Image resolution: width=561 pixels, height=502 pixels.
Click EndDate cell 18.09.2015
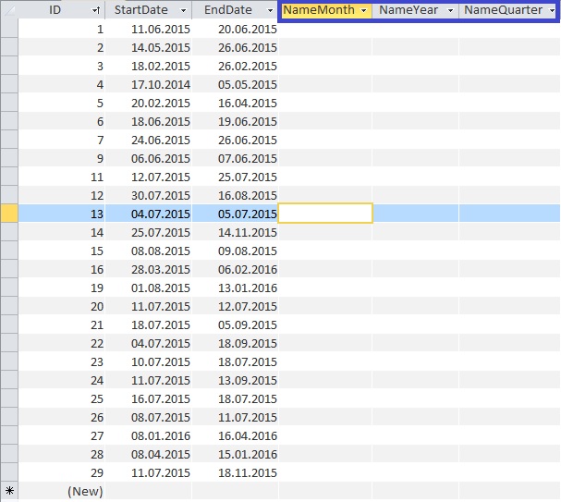235,343
